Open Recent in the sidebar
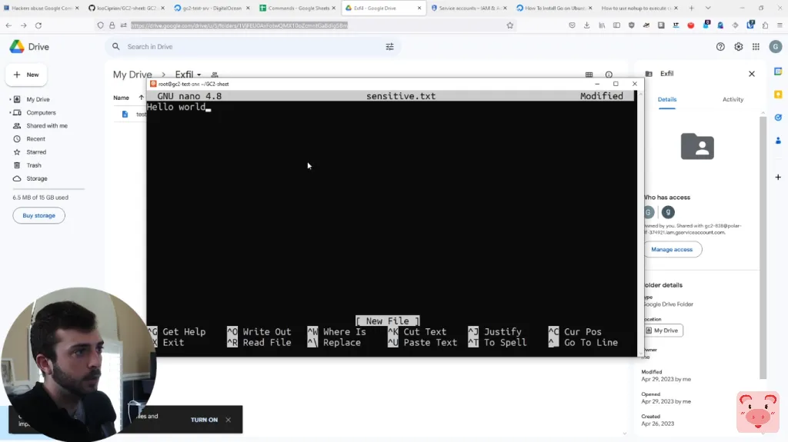This screenshot has width=788, height=442. [35, 138]
